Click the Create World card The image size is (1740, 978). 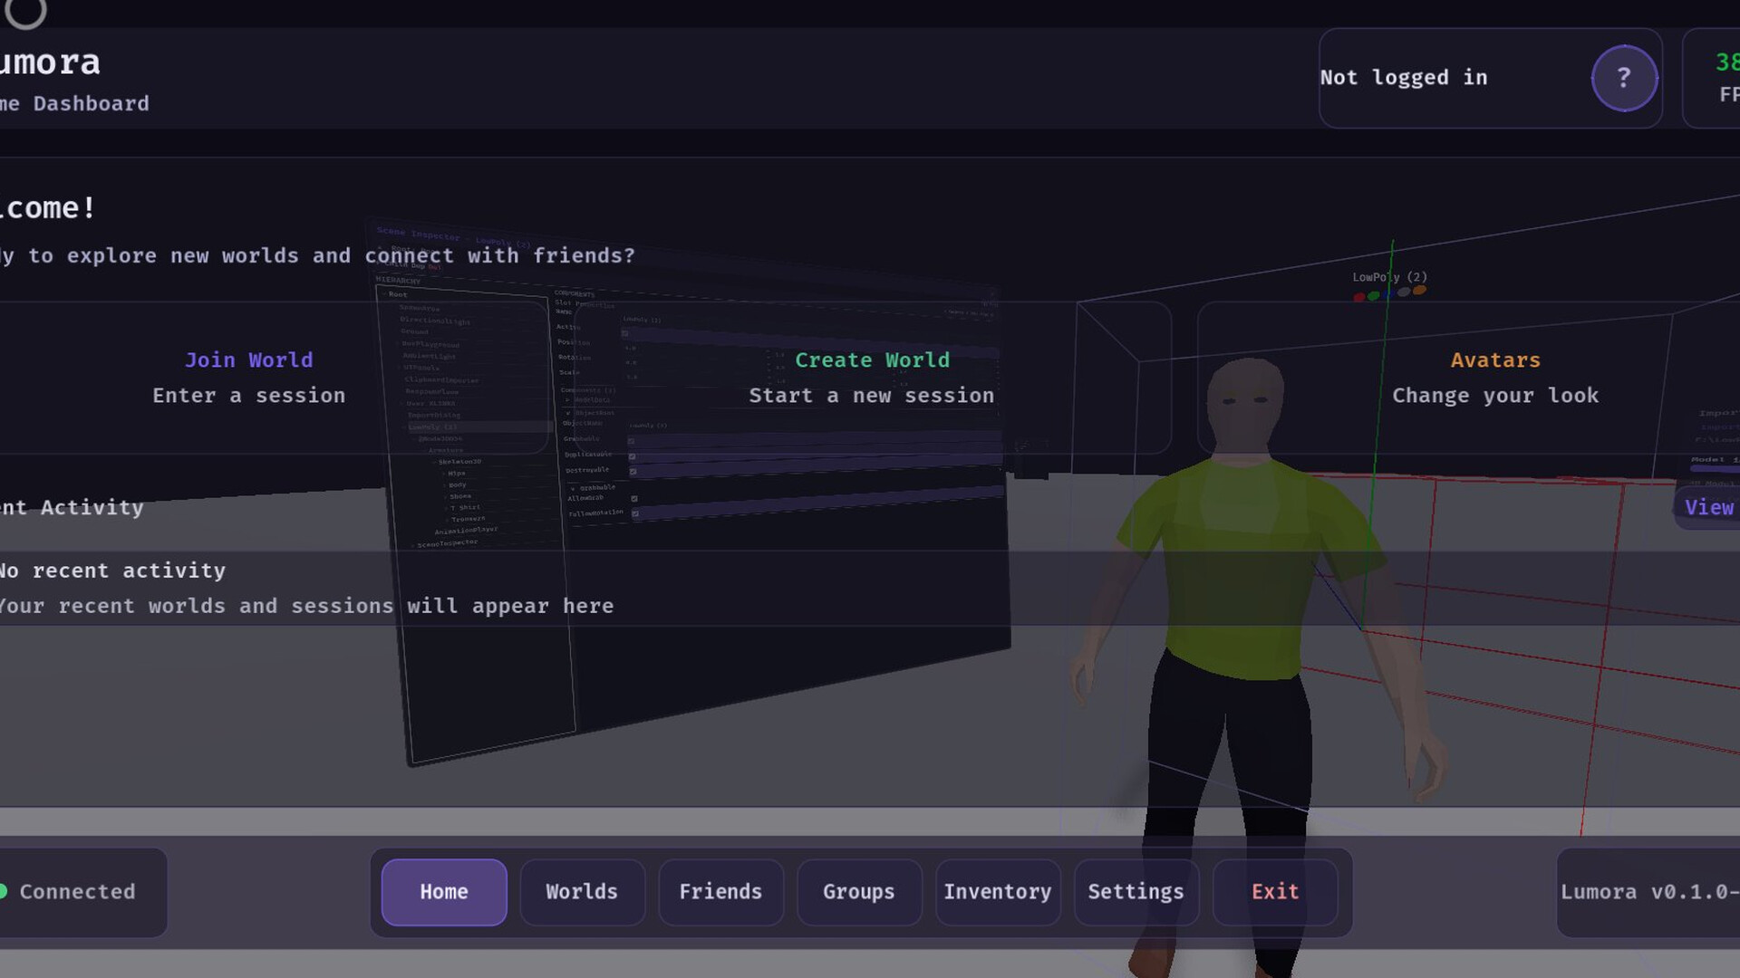[872, 378]
